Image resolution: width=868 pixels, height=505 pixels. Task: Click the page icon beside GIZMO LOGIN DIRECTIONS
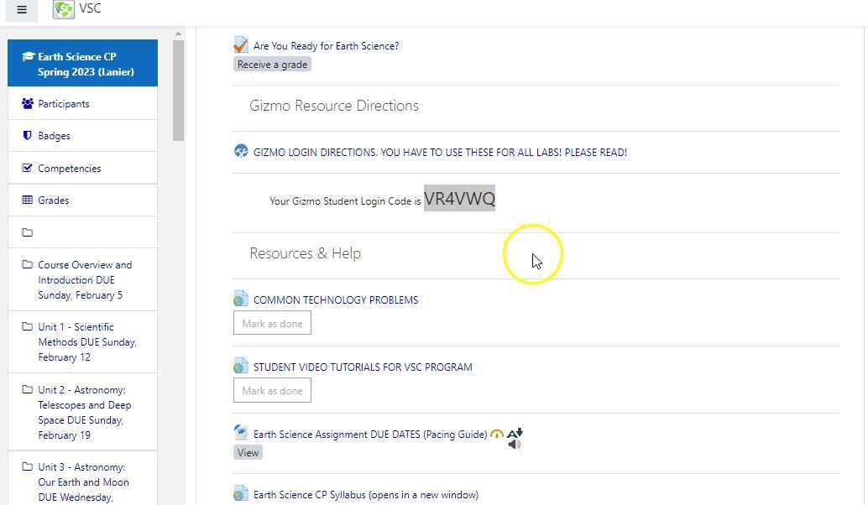(x=241, y=152)
